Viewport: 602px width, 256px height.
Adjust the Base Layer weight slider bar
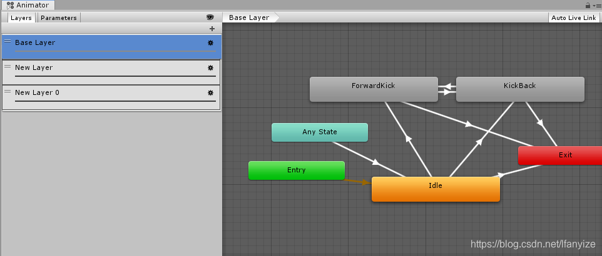(115, 51)
